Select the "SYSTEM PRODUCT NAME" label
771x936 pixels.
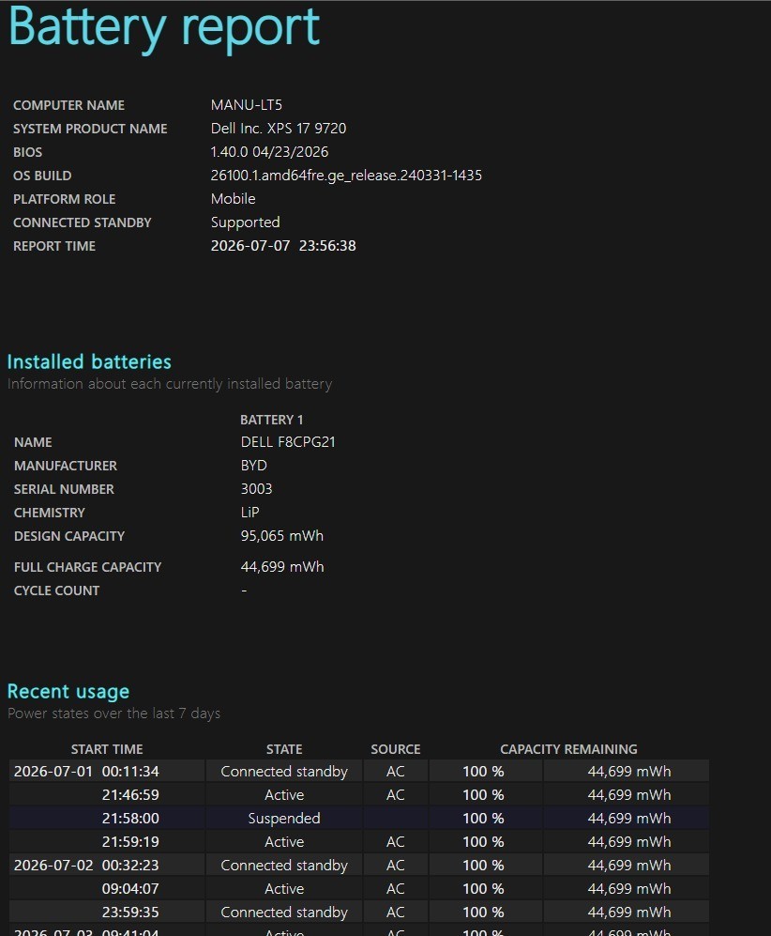tap(90, 129)
